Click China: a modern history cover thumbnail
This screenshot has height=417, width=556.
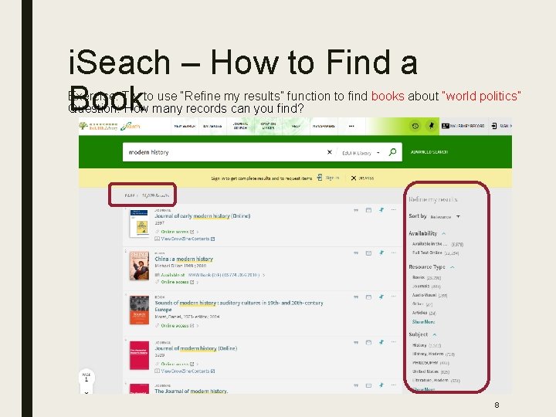[139, 266]
